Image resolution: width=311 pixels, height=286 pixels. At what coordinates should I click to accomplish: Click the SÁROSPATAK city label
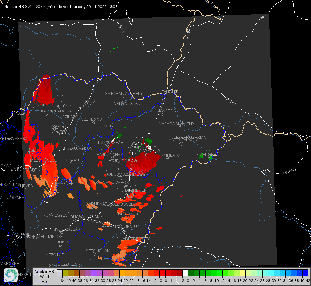127,103
